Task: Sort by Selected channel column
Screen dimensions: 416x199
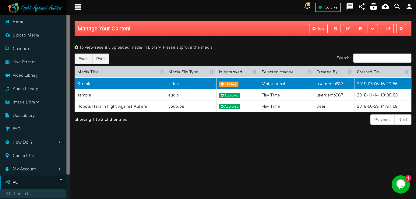Action: [286, 72]
